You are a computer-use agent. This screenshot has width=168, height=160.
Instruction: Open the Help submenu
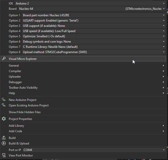[x=83, y=93]
